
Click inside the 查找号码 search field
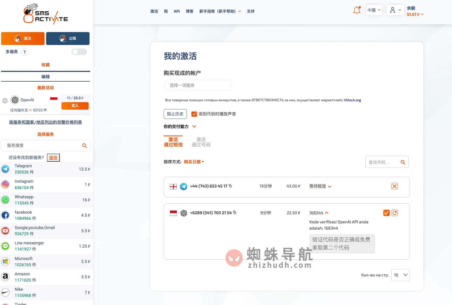[383, 162]
